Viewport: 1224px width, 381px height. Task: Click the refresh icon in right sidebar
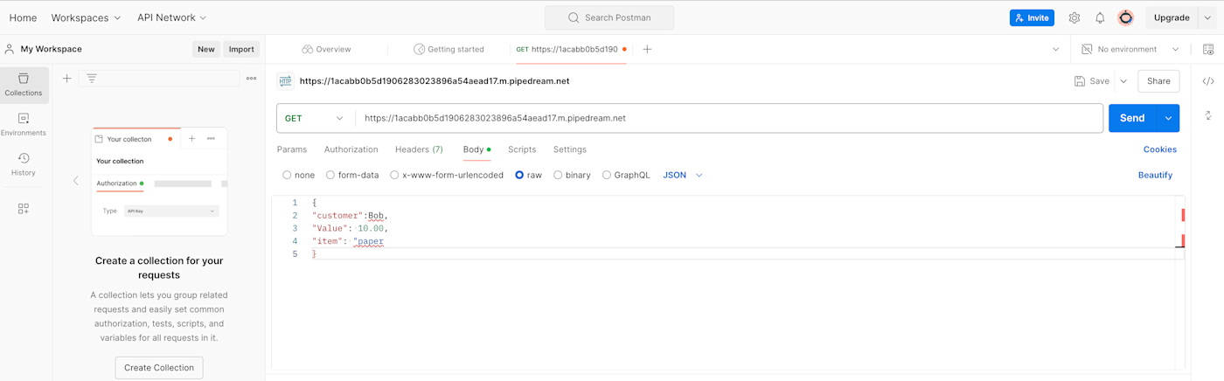[1208, 115]
